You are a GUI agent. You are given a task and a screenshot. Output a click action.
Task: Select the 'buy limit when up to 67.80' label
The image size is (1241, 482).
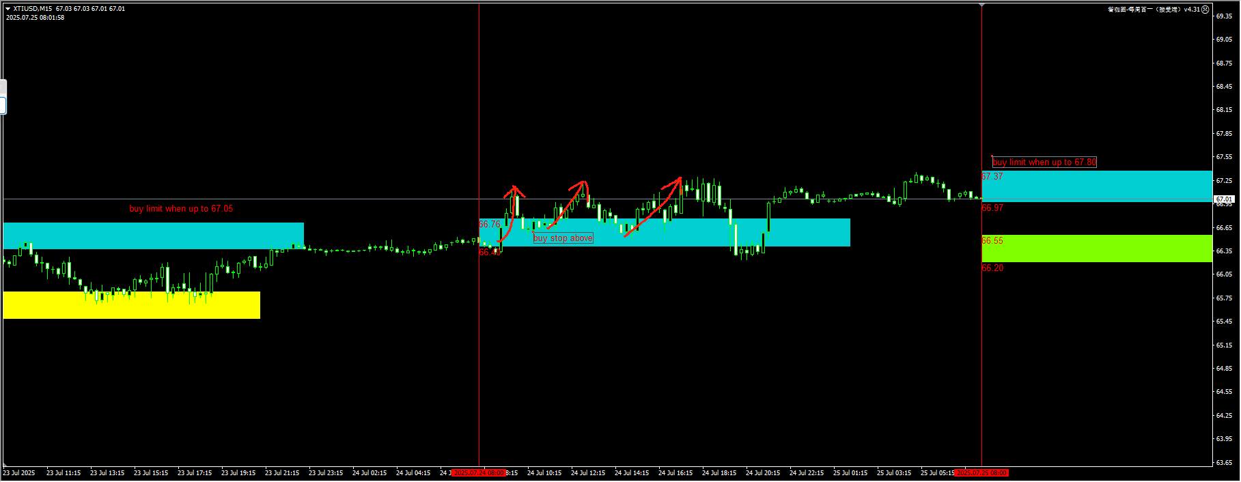pyautogui.click(x=1044, y=162)
